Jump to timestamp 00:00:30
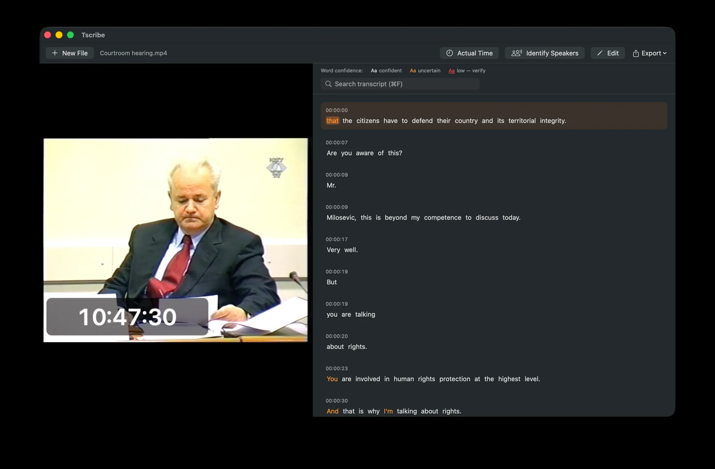This screenshot has width=715, height=469. point(337,400)
